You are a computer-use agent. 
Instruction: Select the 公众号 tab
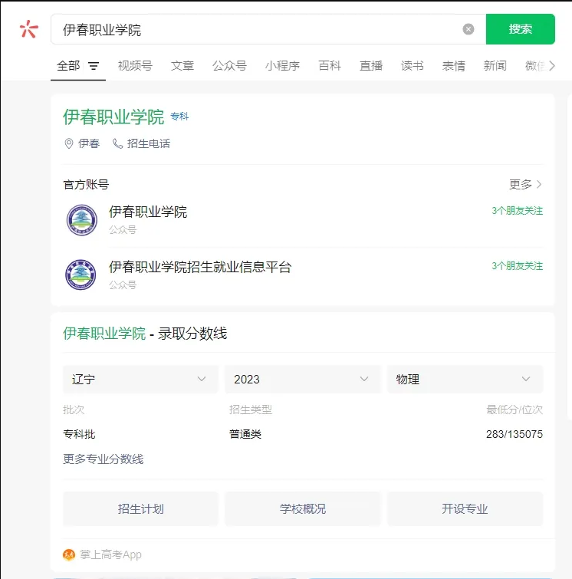point(229,66)
